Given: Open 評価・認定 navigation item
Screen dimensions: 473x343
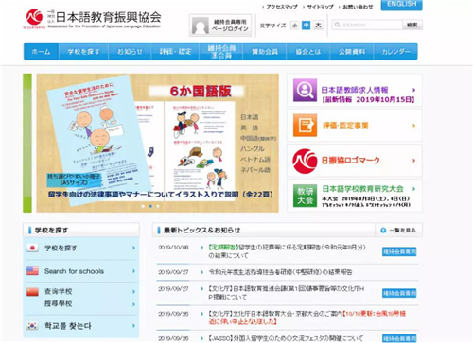Looking at the screenshot, I should click(x=175, y=51).
